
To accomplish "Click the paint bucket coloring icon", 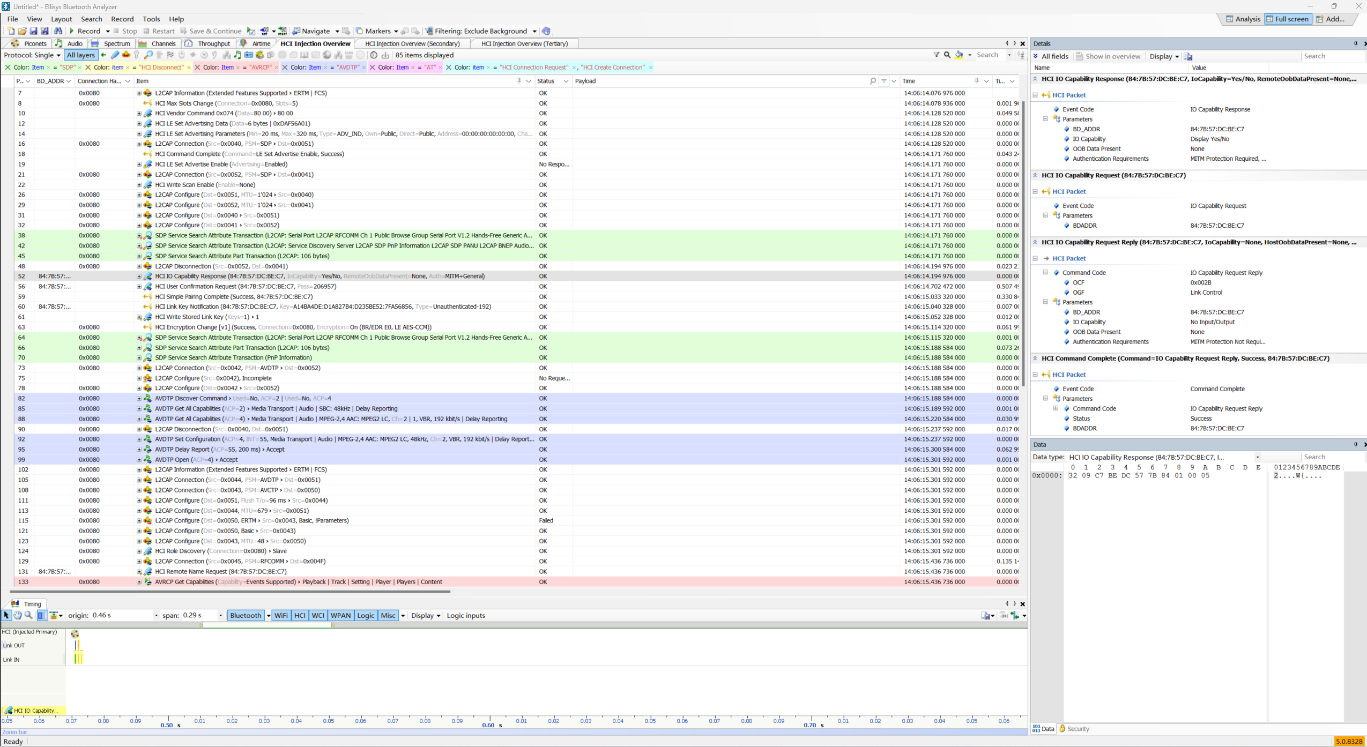I will (x=959, y=55).
